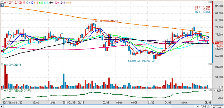Click the horizontal scrollbar track

click(x=99, y=106)
